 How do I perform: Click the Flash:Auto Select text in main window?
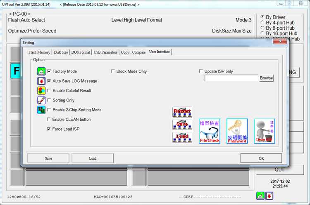pyautogui.click(x=26, y=20)
